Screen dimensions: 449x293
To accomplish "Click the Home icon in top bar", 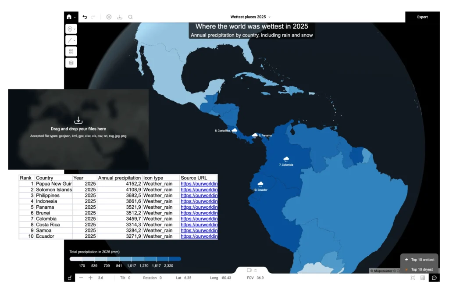I will pos(69,17).
